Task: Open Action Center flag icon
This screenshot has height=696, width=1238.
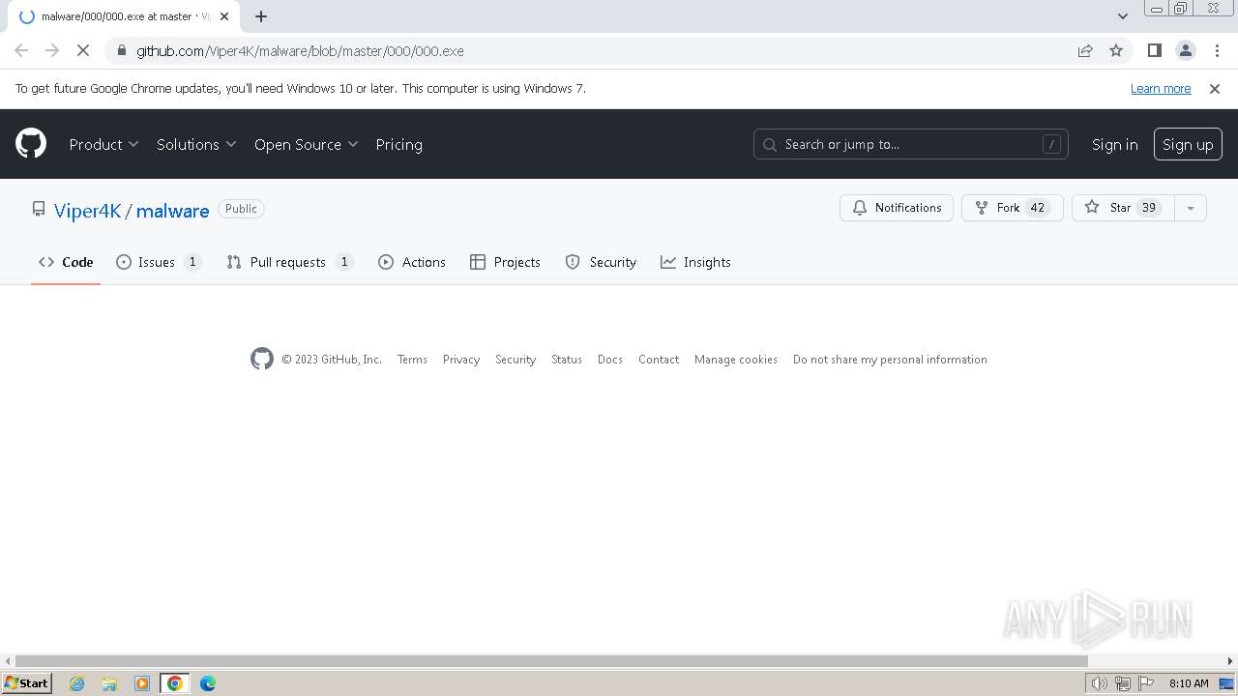Action: pyautogui.click(x=1145, y=683)
